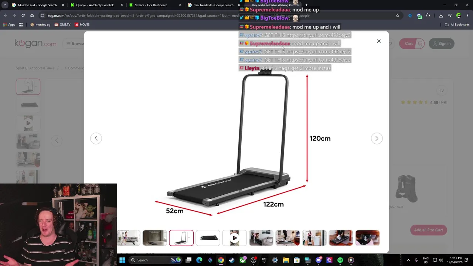Image resolution: width=473 pixels, height=266 pixels.
Task: Open the Xbox app from taskbar
Action: pyautogui.click(x=242, y=260)
